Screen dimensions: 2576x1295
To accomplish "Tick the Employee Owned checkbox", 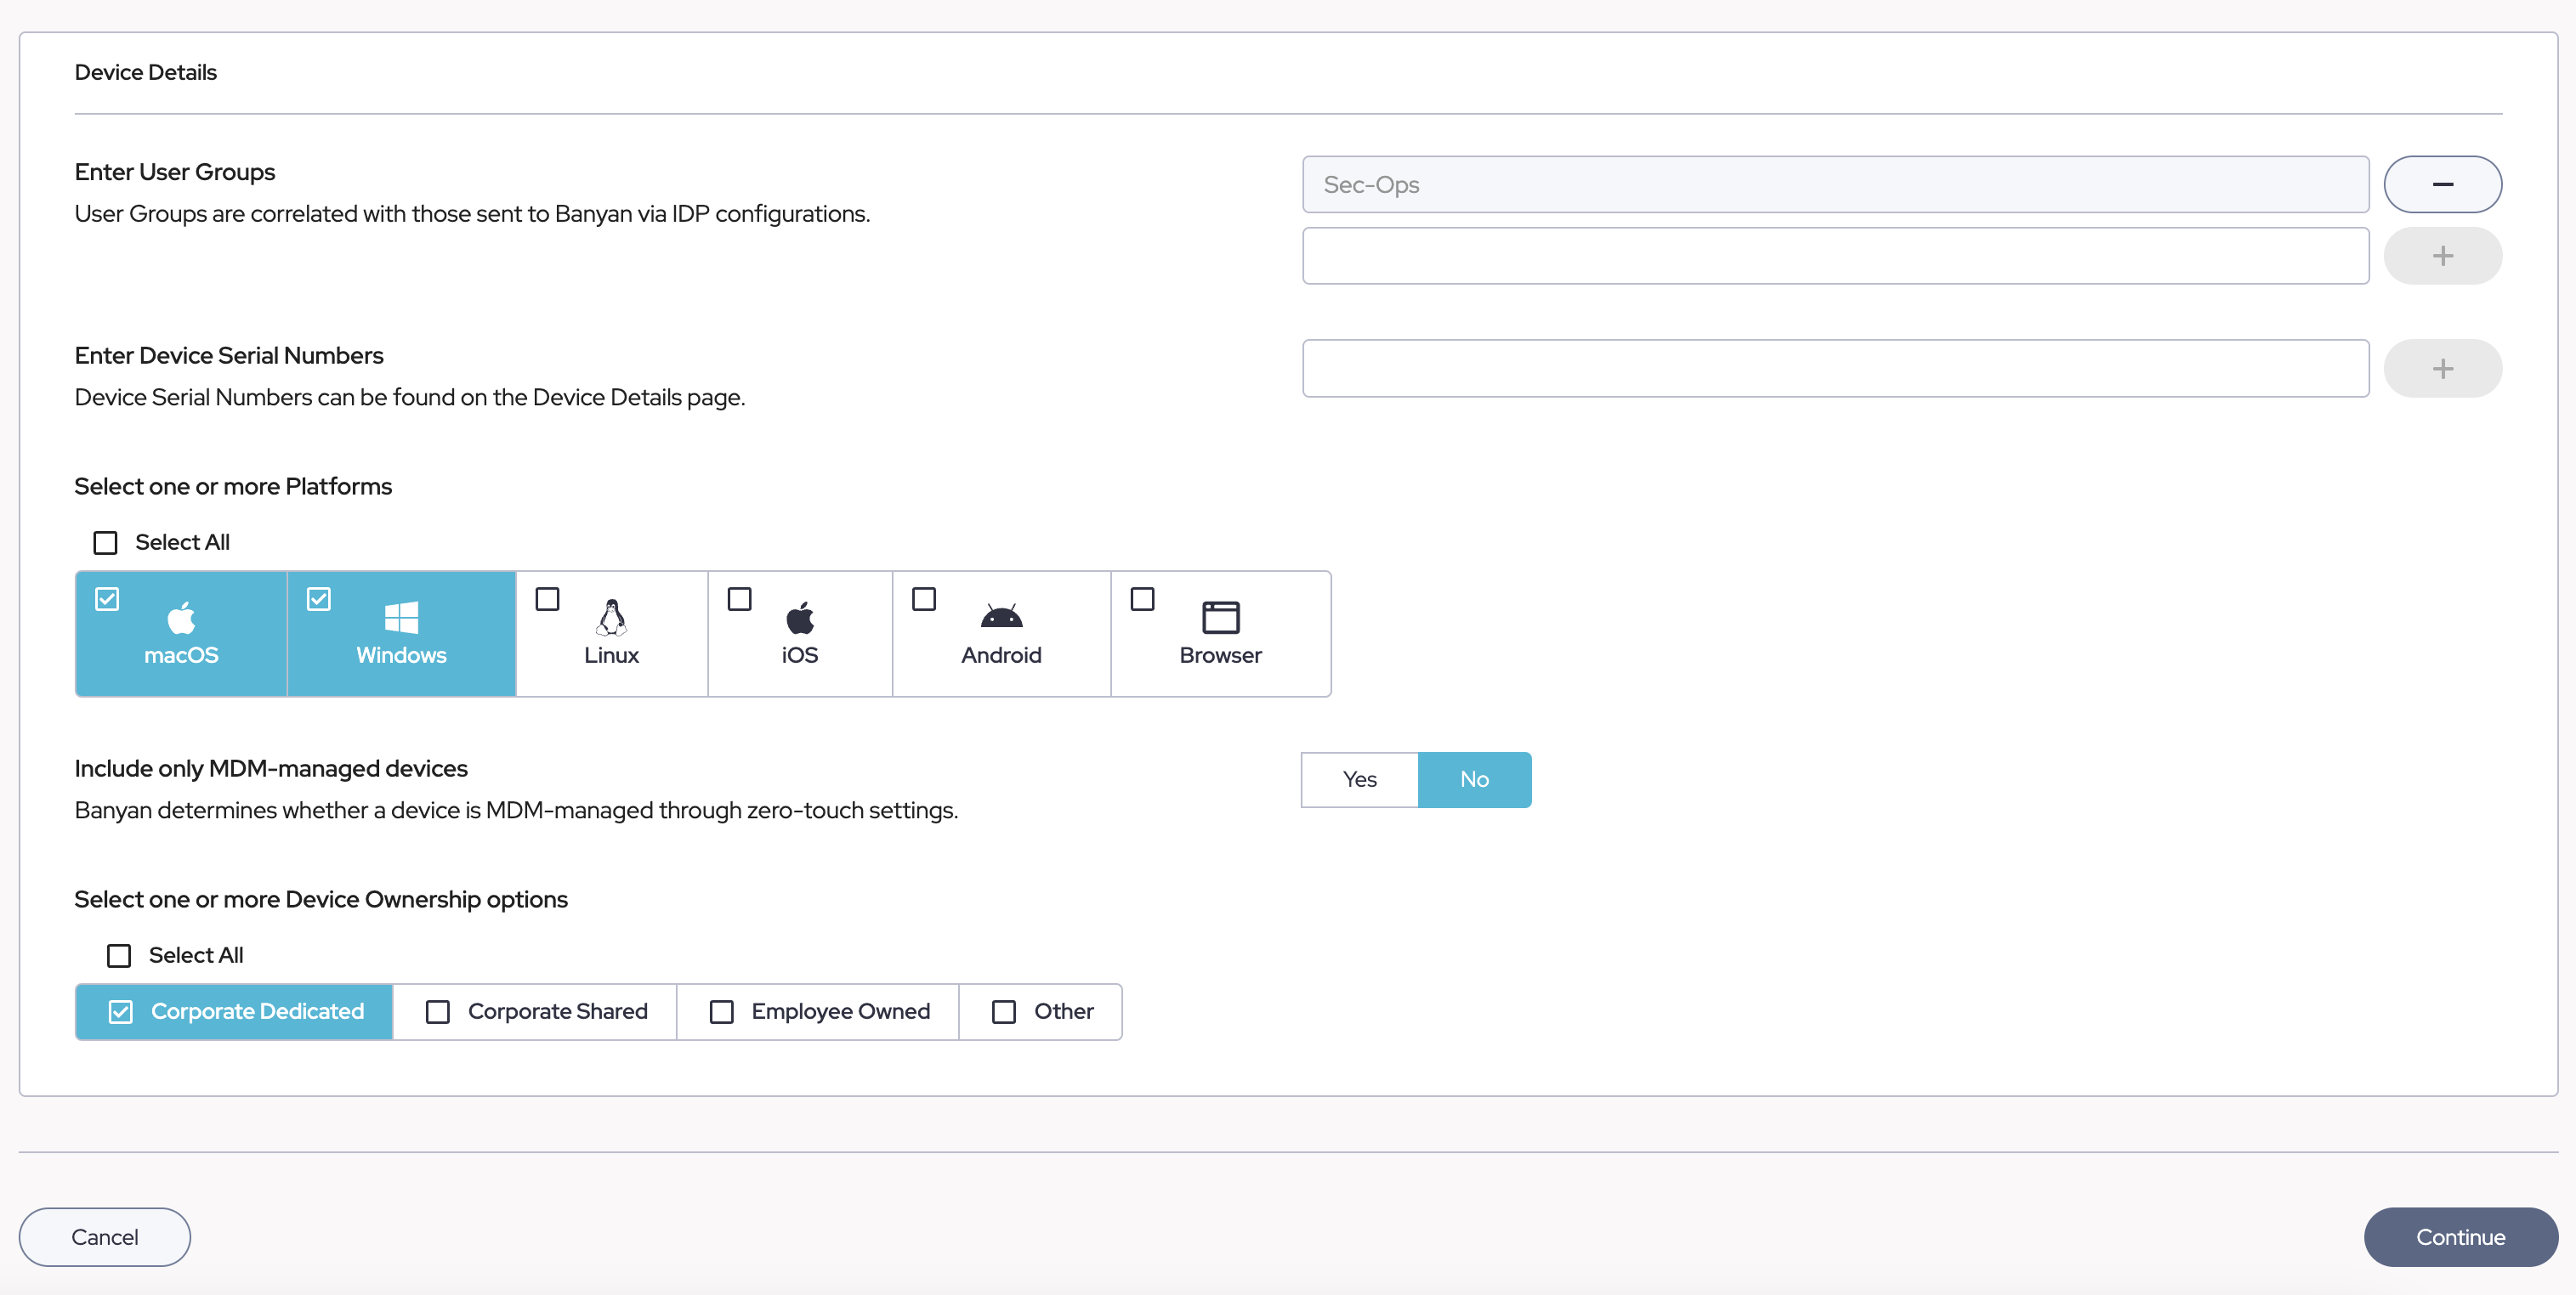I will pos(721,1012).
